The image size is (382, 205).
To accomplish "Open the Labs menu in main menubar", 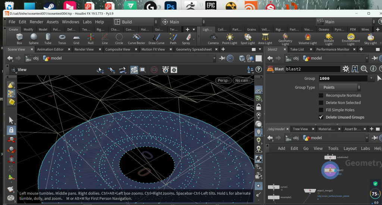I will click(x=87, y=22).
